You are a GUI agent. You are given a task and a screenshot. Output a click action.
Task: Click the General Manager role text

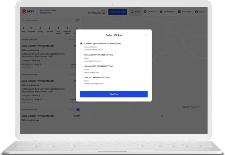click(91, 47)
